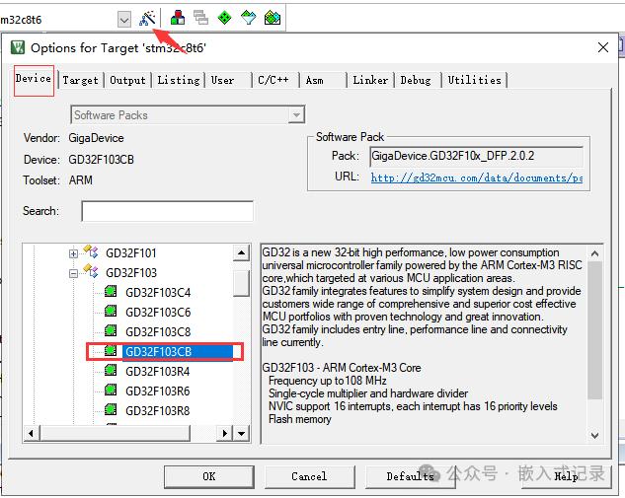Click the chip icon beside GD32F103R6
The height and width of the screenshot is (498, 625).
pyautogui.click(x=111, y=391)
